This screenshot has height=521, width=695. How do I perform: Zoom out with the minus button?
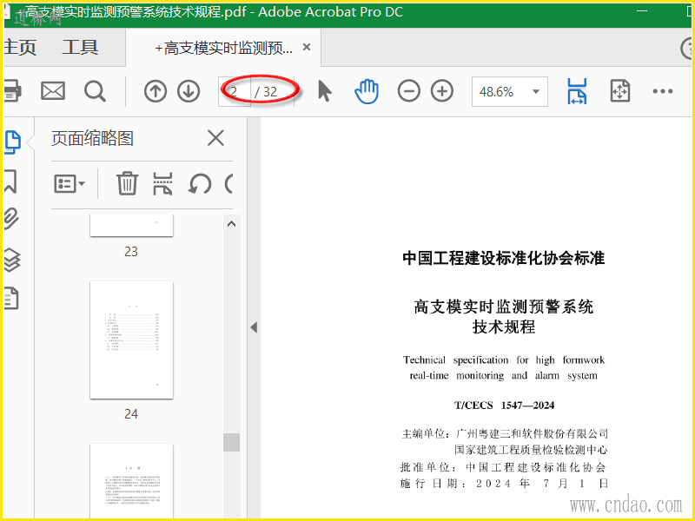(x=408, y=92)
